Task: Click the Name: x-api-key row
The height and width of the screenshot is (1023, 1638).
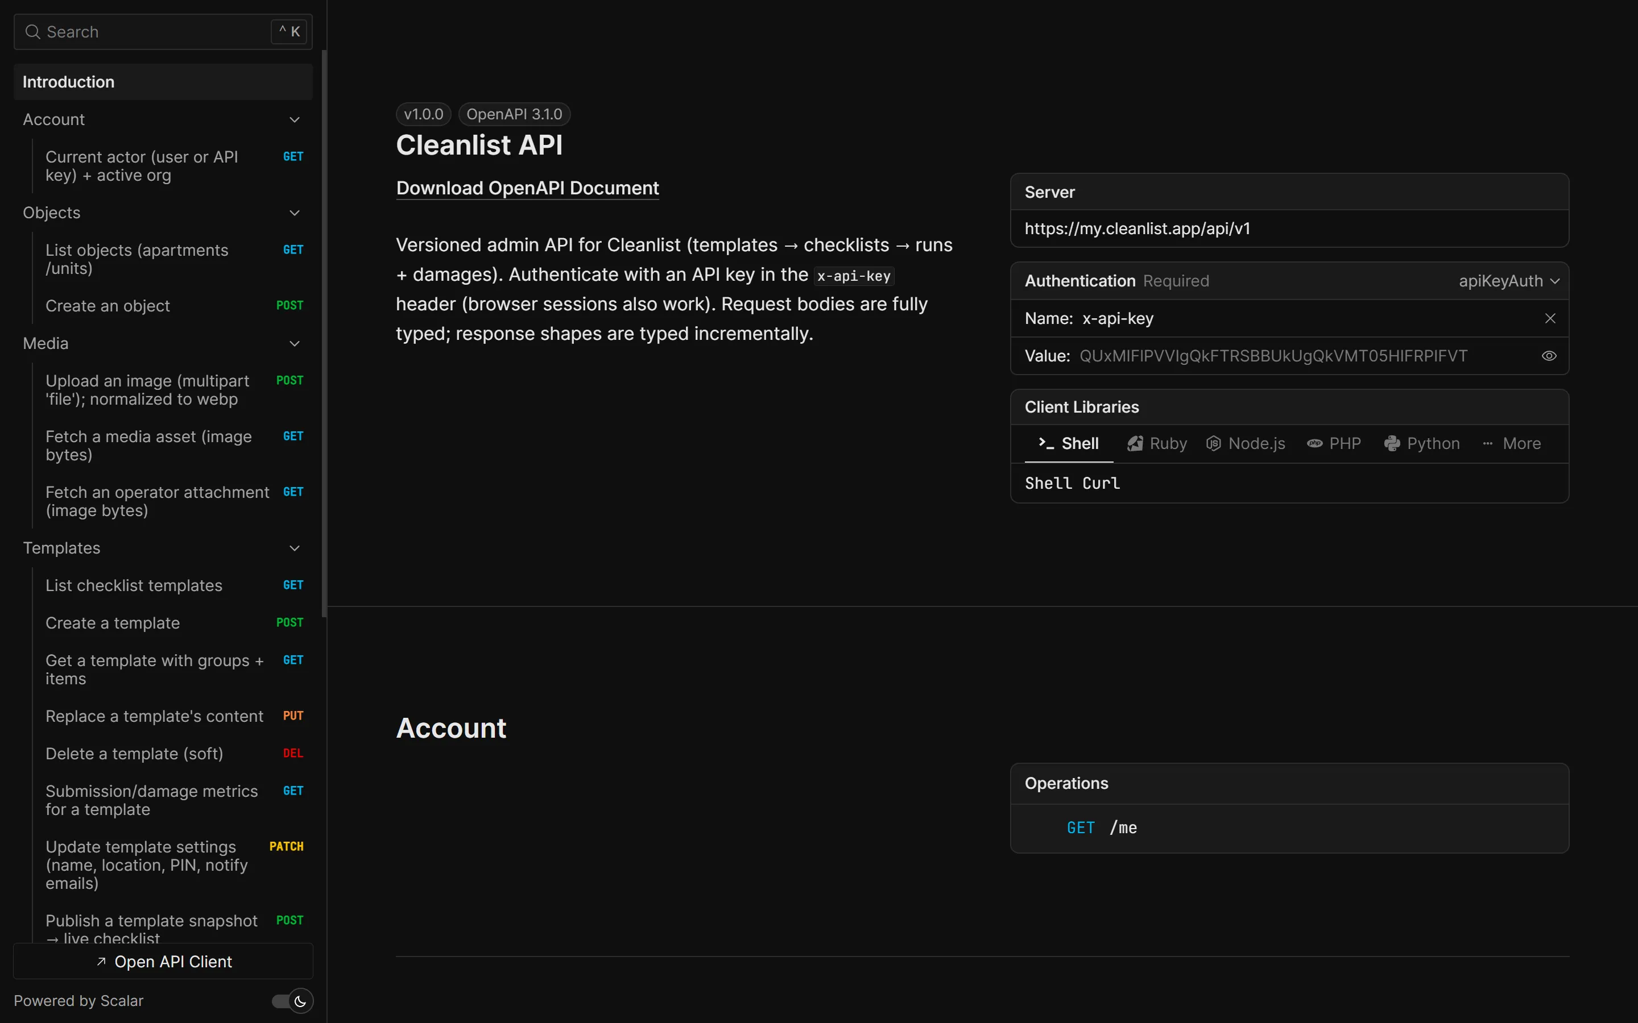Action: pyautogui.click(x=1289, y=318)
